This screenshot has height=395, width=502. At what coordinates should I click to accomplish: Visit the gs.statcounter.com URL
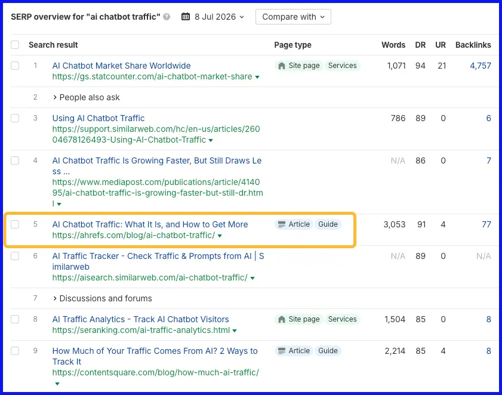[152, 76]
